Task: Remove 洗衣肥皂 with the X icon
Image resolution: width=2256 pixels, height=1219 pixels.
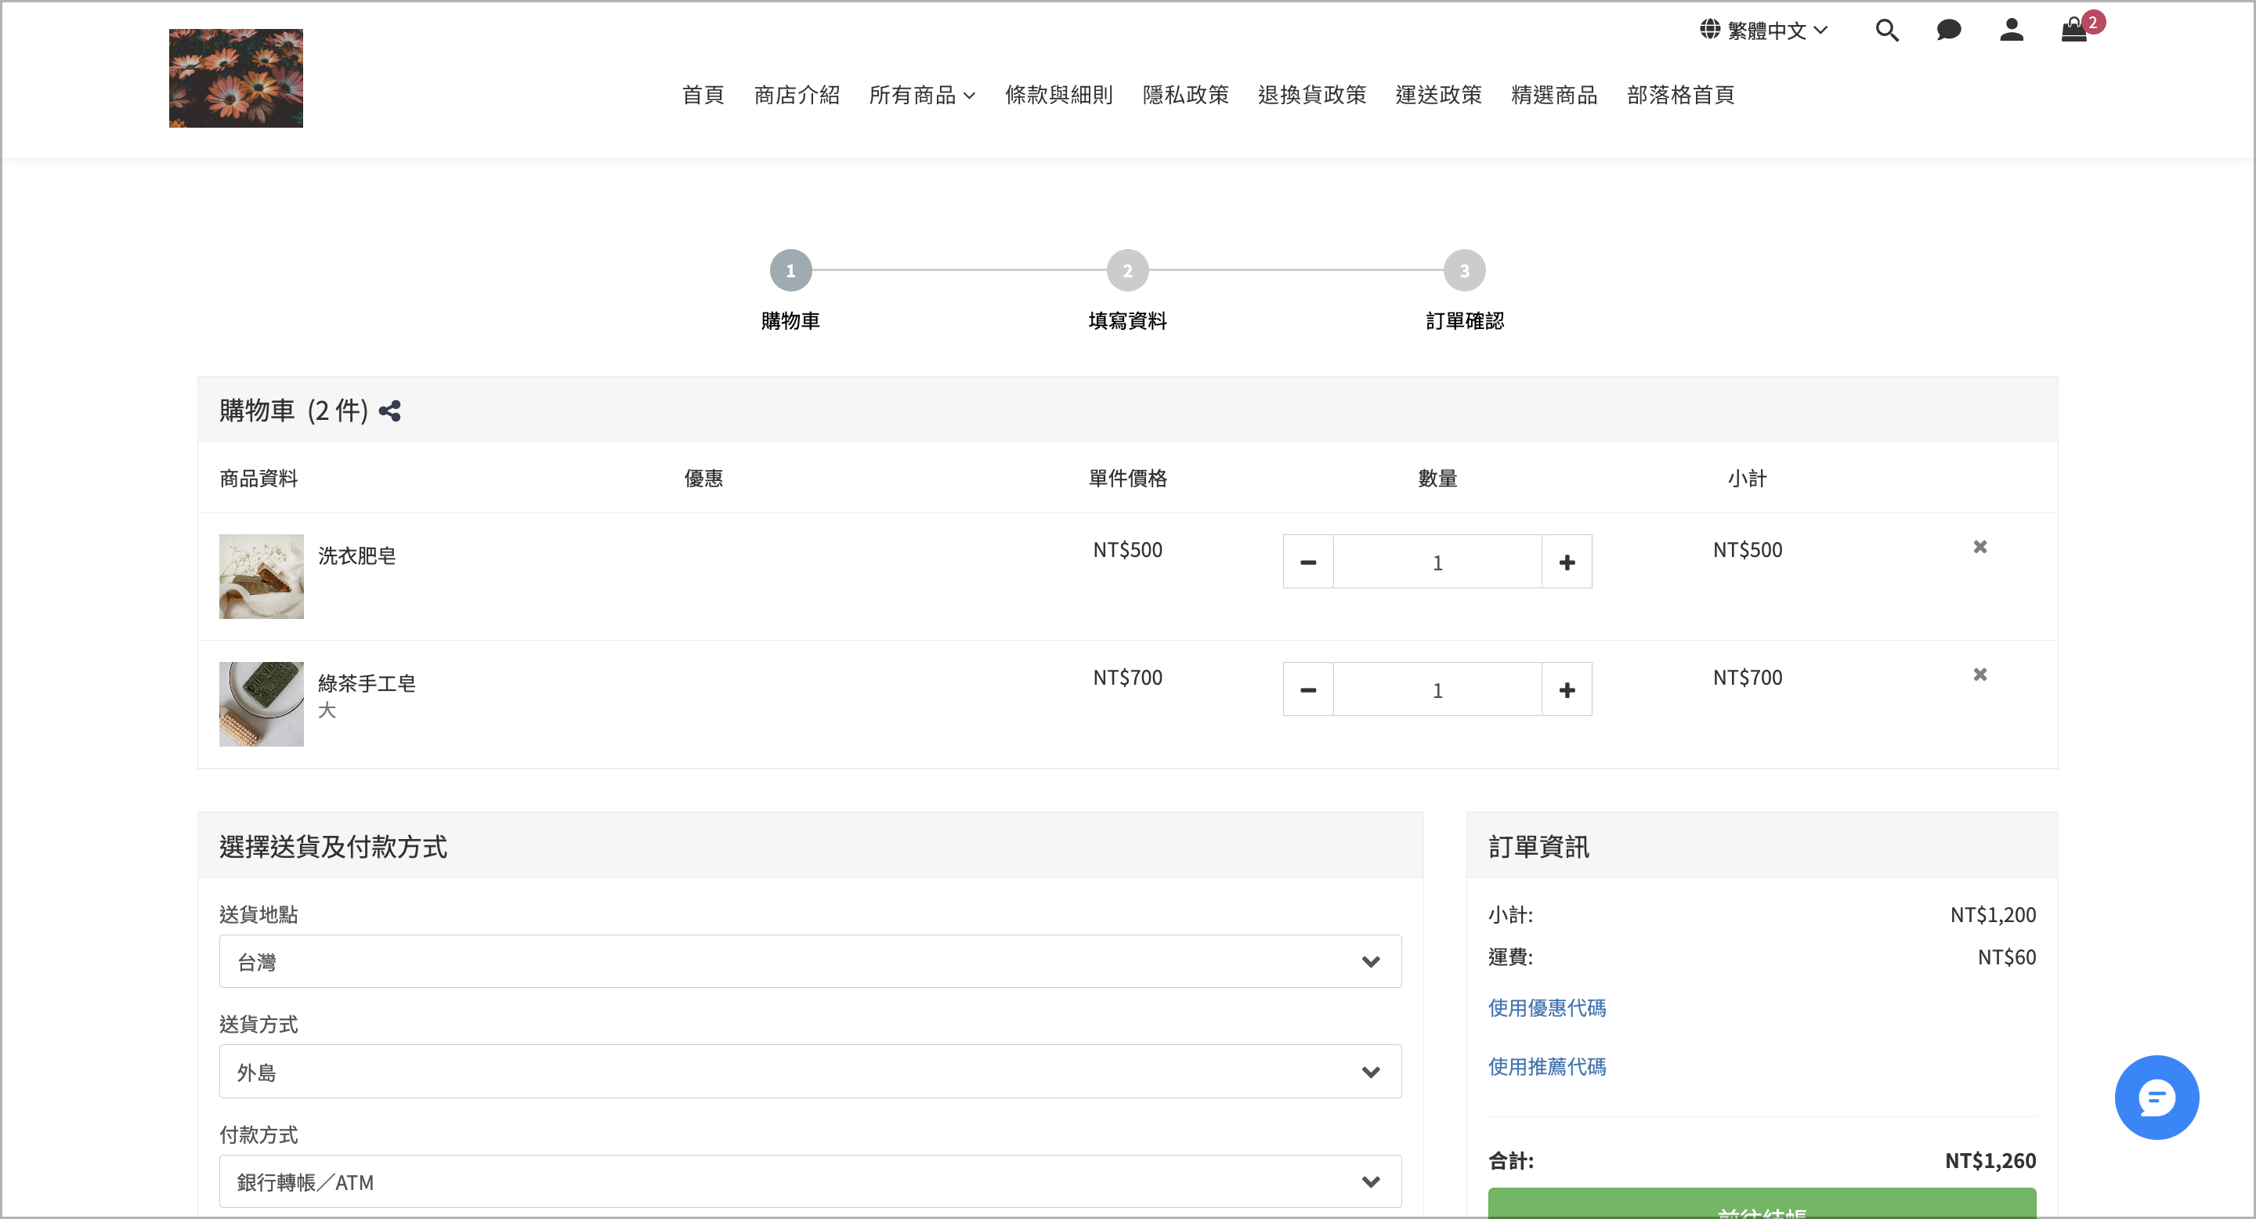Action: click(x=1979, y=548)
